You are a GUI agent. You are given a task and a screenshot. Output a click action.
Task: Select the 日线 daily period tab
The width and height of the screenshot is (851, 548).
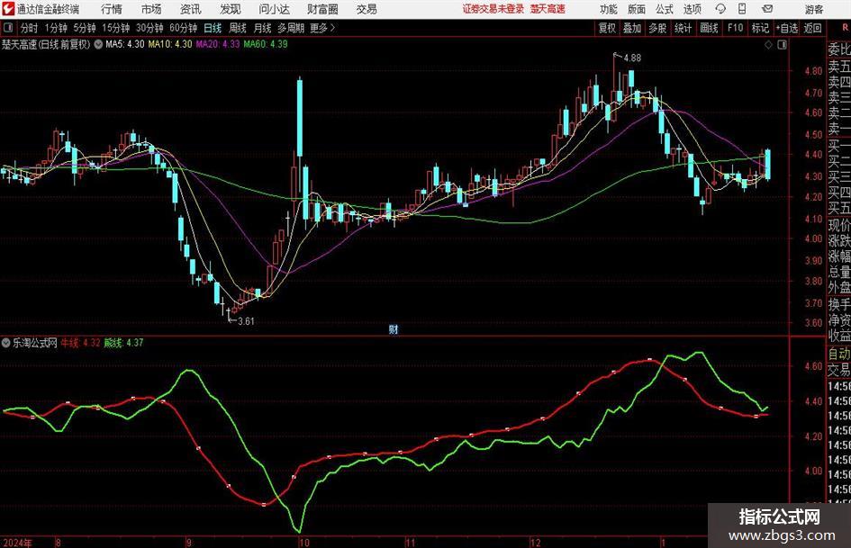coord(213,28)
